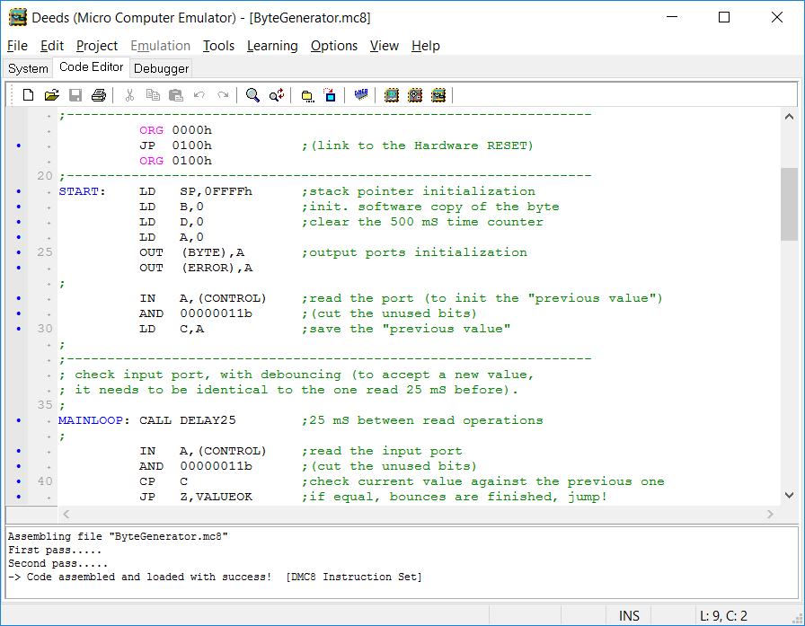Click the INS indicator in the status bar
The image size is (805, 626).
click(x=629, y=616)
